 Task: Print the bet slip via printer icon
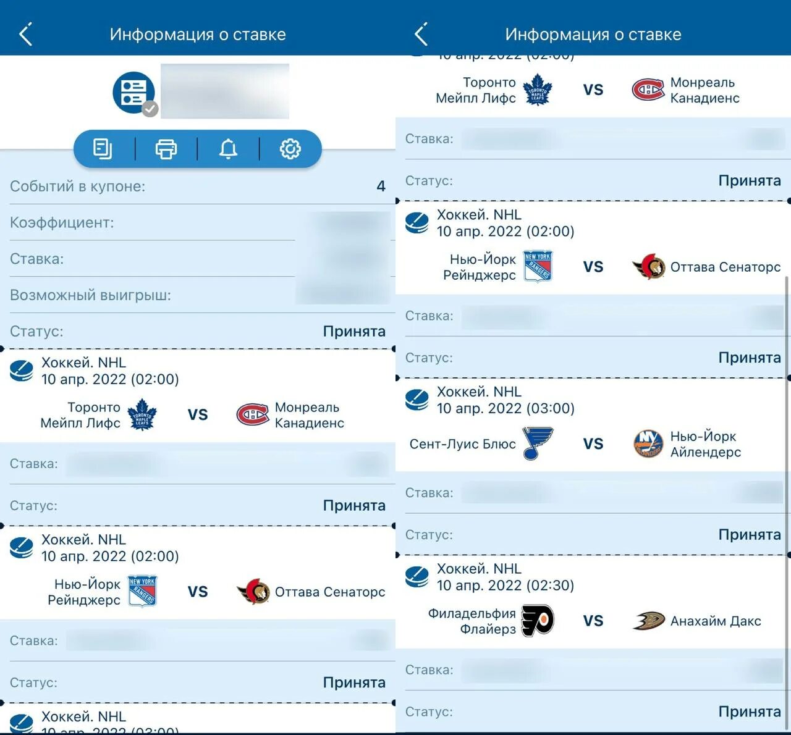point(166,149)
